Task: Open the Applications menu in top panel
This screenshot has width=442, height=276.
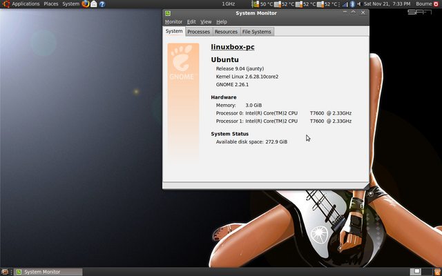Action: coord(26,4)
